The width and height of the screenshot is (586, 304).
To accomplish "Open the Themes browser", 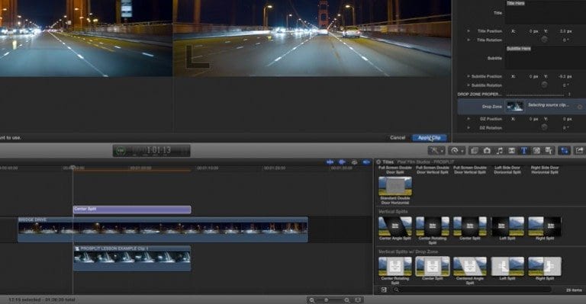I will coord(549,150).
